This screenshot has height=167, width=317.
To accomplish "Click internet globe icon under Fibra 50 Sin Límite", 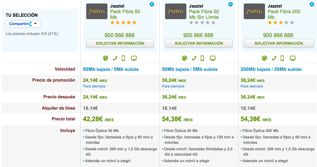I will click(184, 58).
